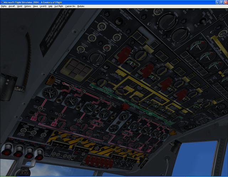Flip the FLASH toggle in Exterior Lights panel
Viewport: 228px width, 177px height.
tap(102, 27)
